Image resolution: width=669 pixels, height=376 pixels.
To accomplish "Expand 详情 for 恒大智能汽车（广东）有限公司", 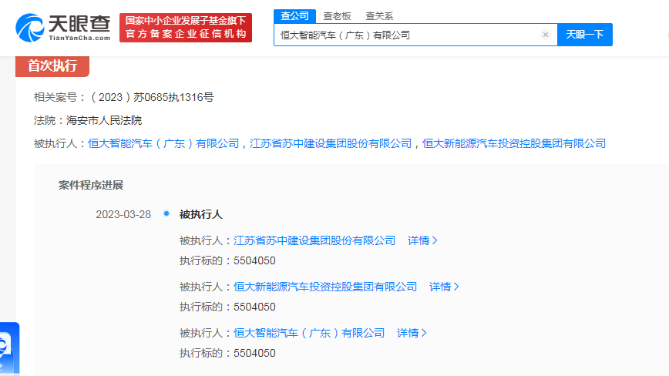I will pyautogui.click(x=412, y=333).
